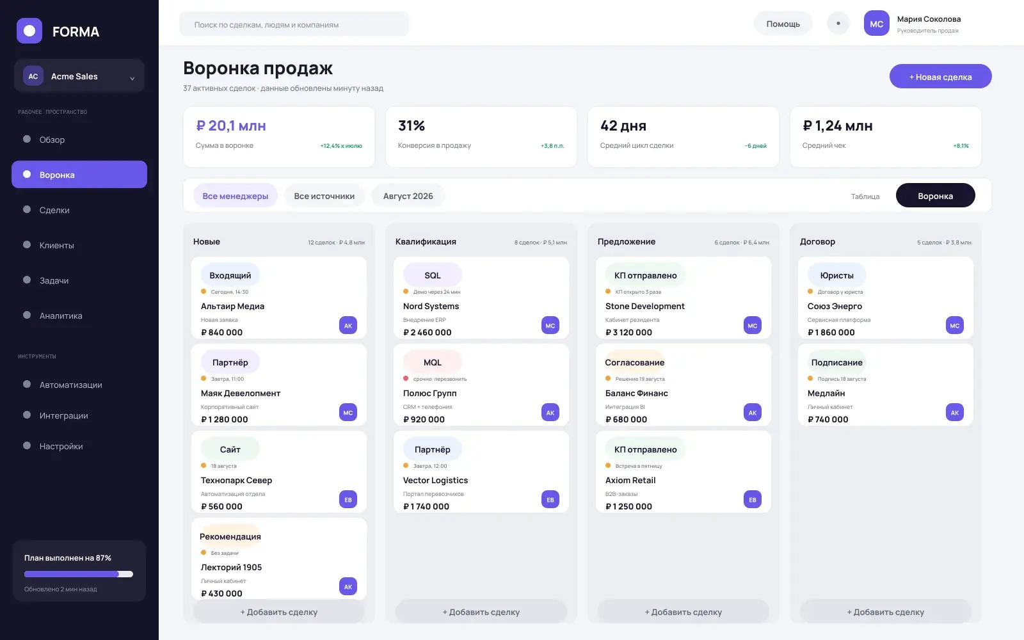1024x640 pixels.
Task: Click AK avatar on Медлайн card
Action: pyautogui.click(x=955, y=413)
